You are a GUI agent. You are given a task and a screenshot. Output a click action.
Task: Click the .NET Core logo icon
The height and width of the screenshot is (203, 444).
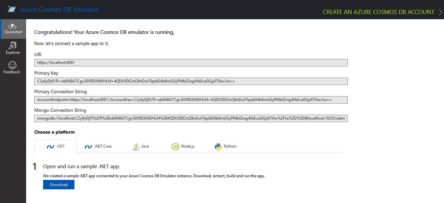point(88,147)
